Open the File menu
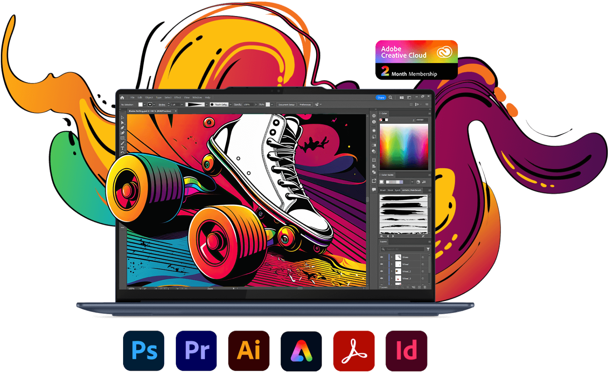This screenshot has height=373, width=610. point(132,97)
